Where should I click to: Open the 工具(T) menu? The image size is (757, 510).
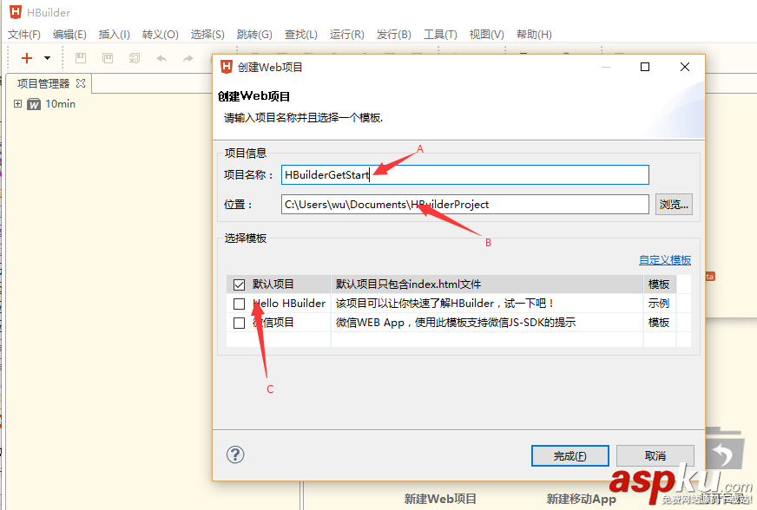click(440, 34)
